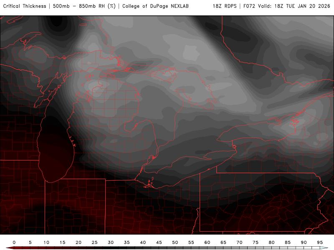Click the "18Z RDPS" model run label
This screenshot has width=334, height=250.
pyautogui.click(x=225, y=6)
